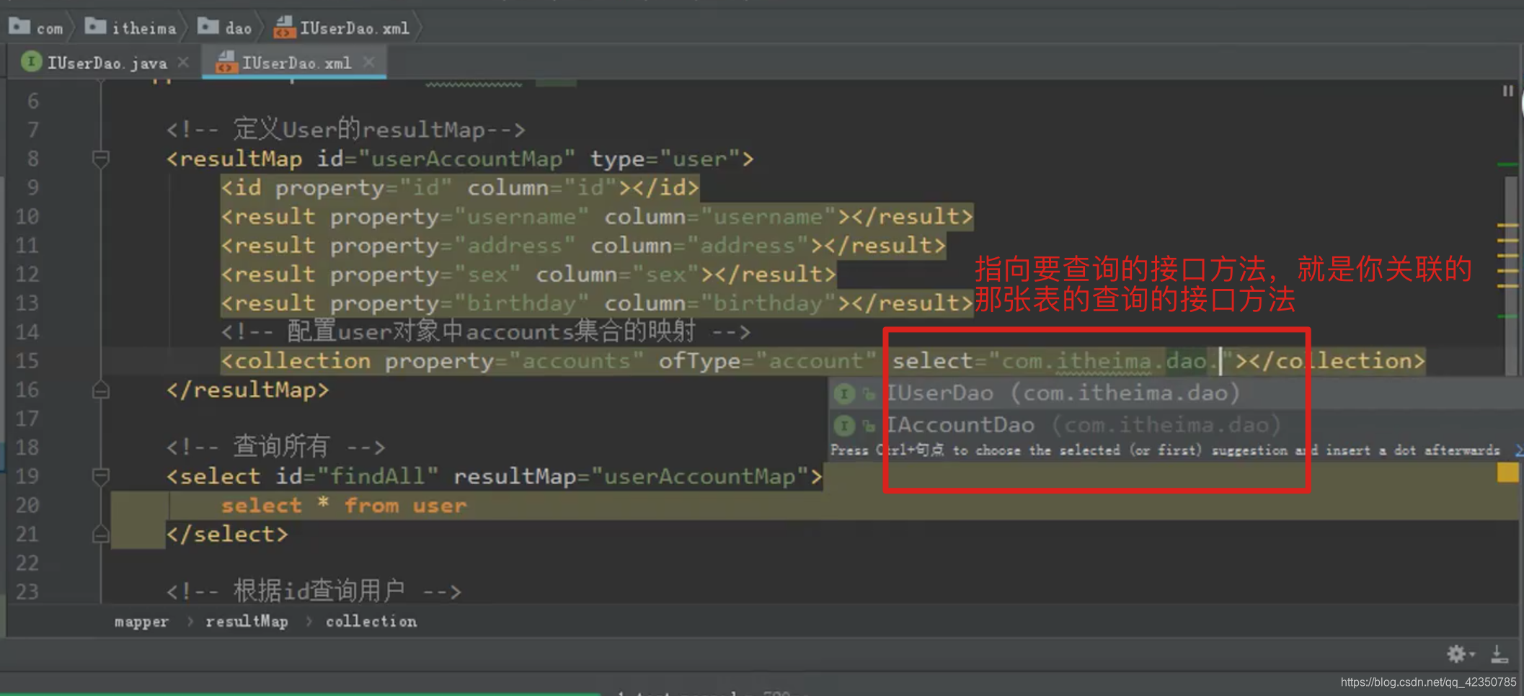Viewport: 1524px width, 696px height.
Task: Click the 'select * from user' SQL statement
Action: (x=344, y=506)
